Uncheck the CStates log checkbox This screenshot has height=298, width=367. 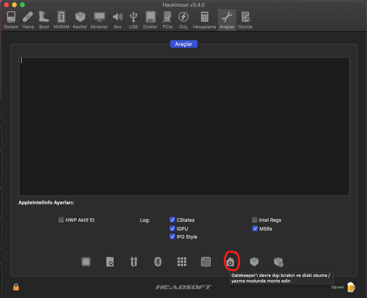[172, 220]
